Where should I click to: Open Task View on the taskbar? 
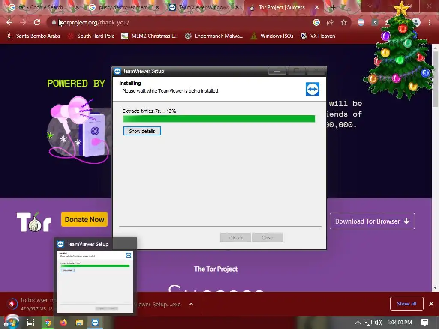pos(30,323)
